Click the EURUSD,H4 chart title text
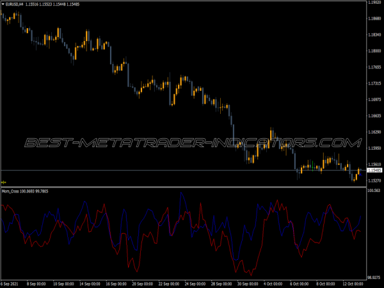 15,4
